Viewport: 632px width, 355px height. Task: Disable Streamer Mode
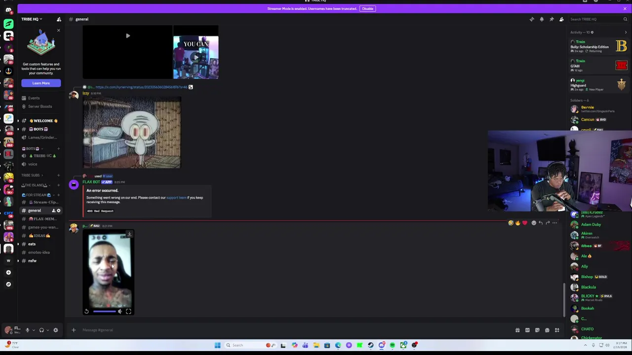[367, 8]
